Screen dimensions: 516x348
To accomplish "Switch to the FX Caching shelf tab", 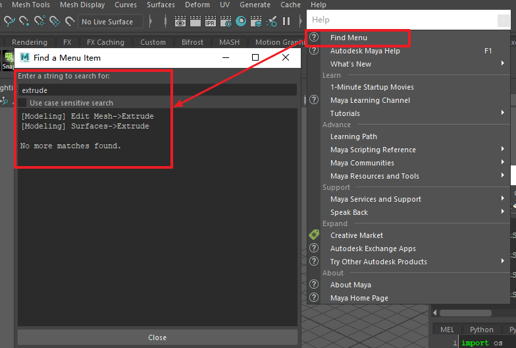I will pos(105,42).
